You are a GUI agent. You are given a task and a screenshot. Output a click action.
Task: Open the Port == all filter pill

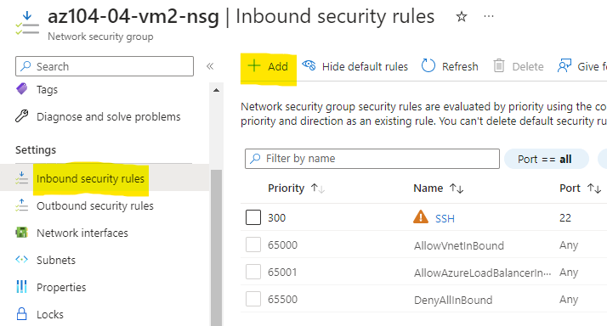click(x=547, y=159)
